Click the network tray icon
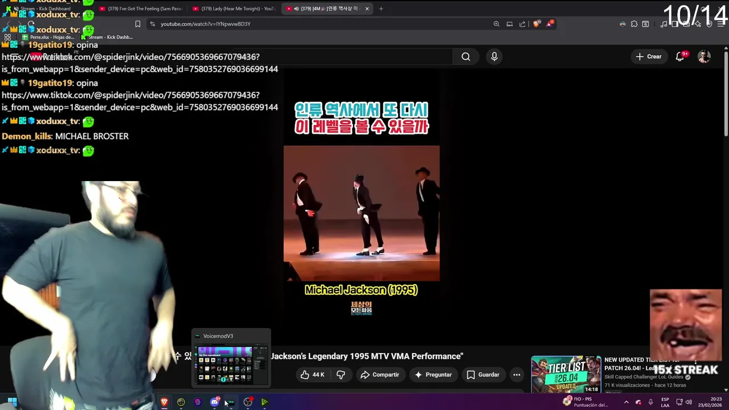Image resolution: width=729 pixels, height=410 pixels. (x=679, y=402)
